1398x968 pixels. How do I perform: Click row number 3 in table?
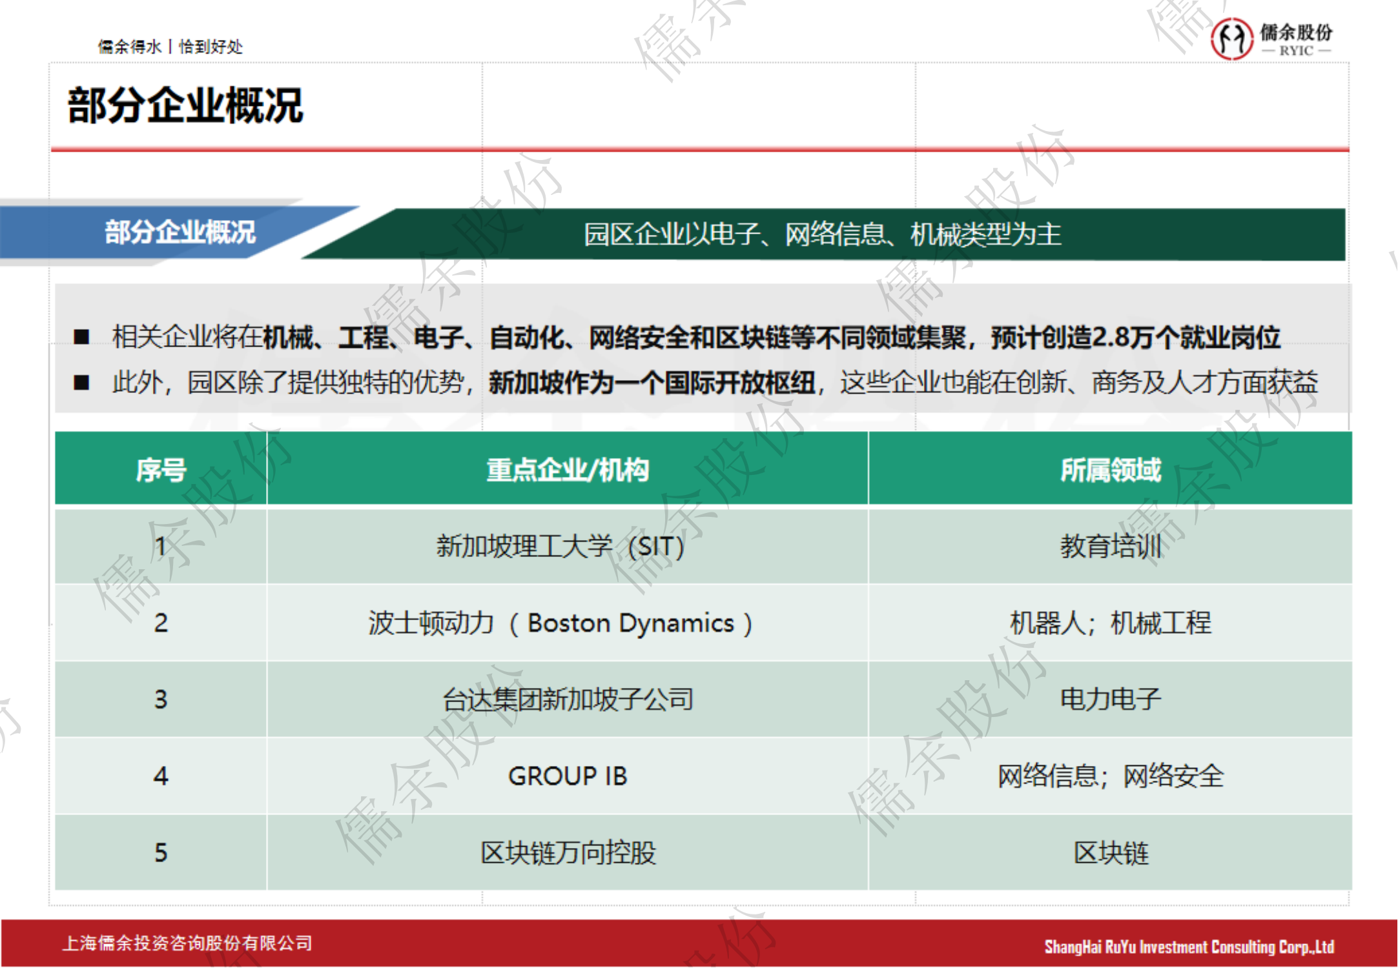(161, 700)
